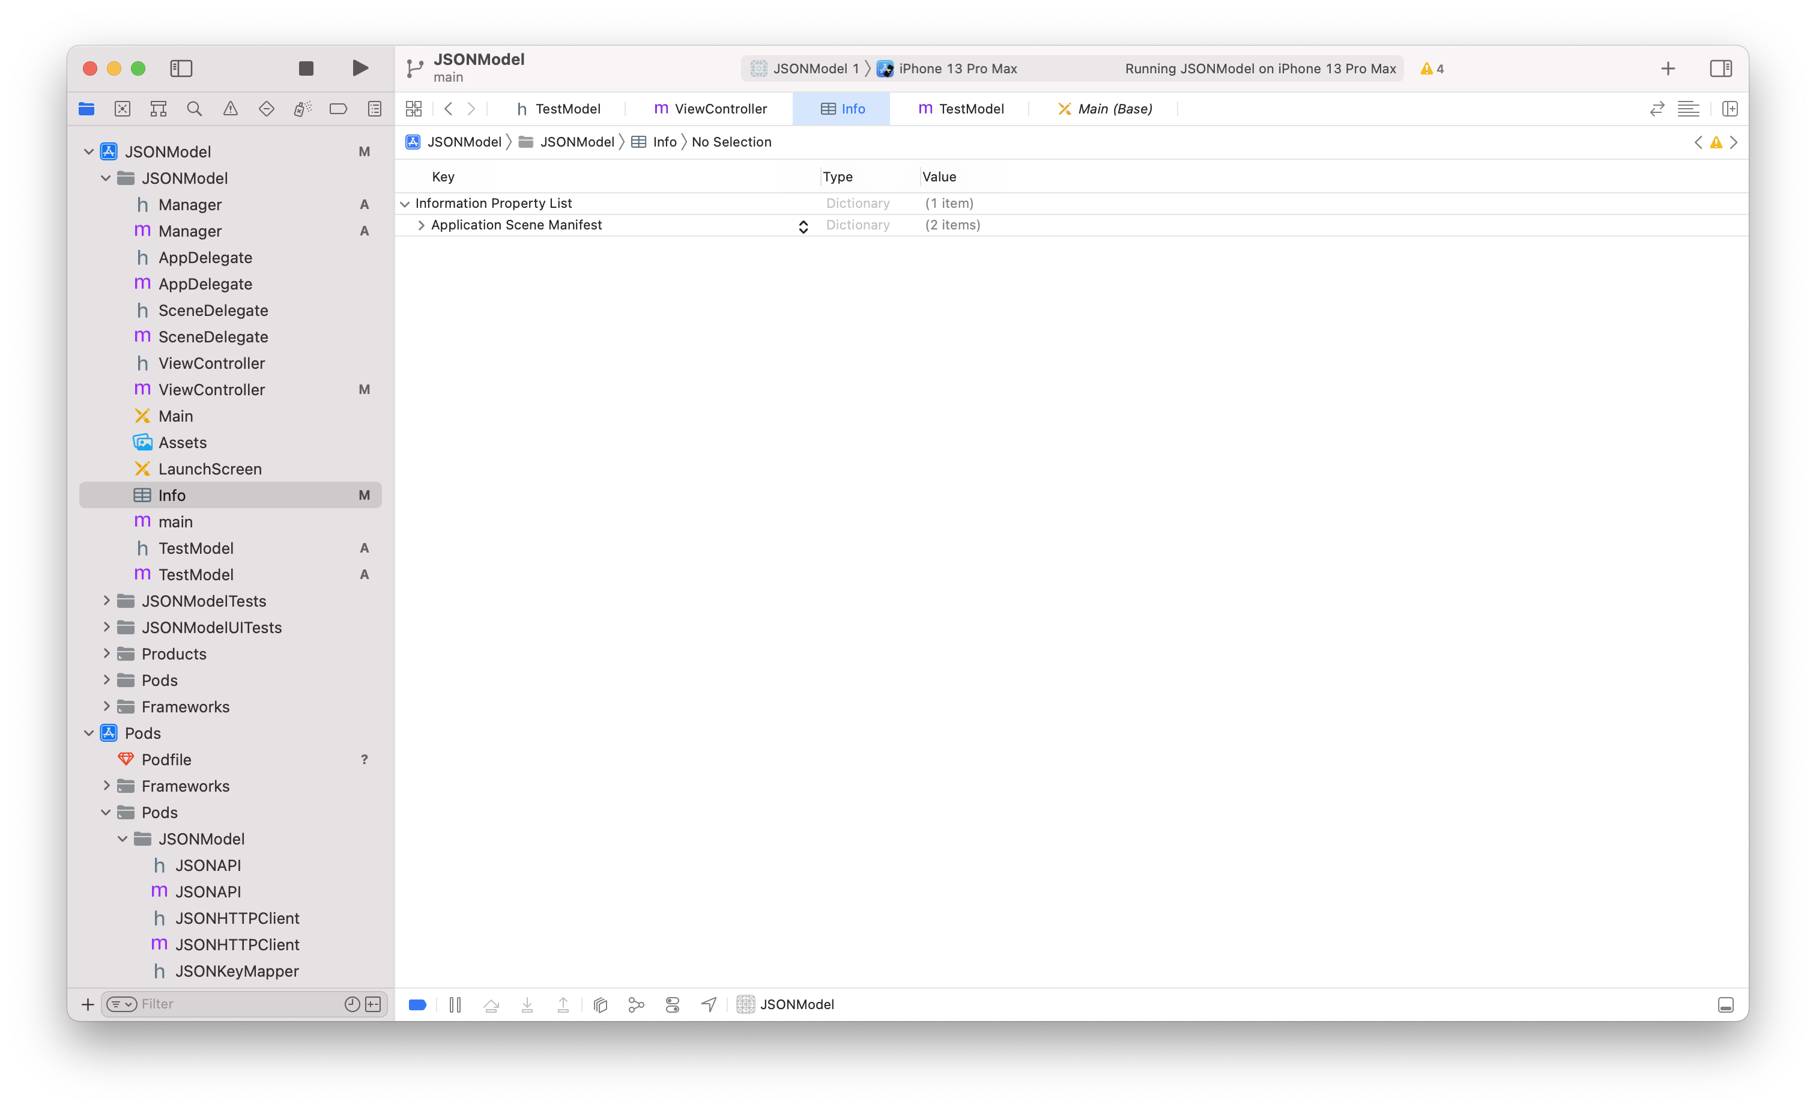Click the Simulate Location arrow icon
Viewport: 1816px width, 1110px height.
pyautogui.click(x=708, y=1005)
